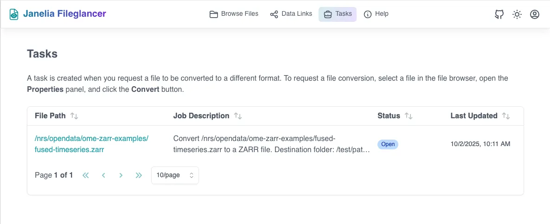Open the user profile icon
The image size is (550, 224).
click(534, 14)
